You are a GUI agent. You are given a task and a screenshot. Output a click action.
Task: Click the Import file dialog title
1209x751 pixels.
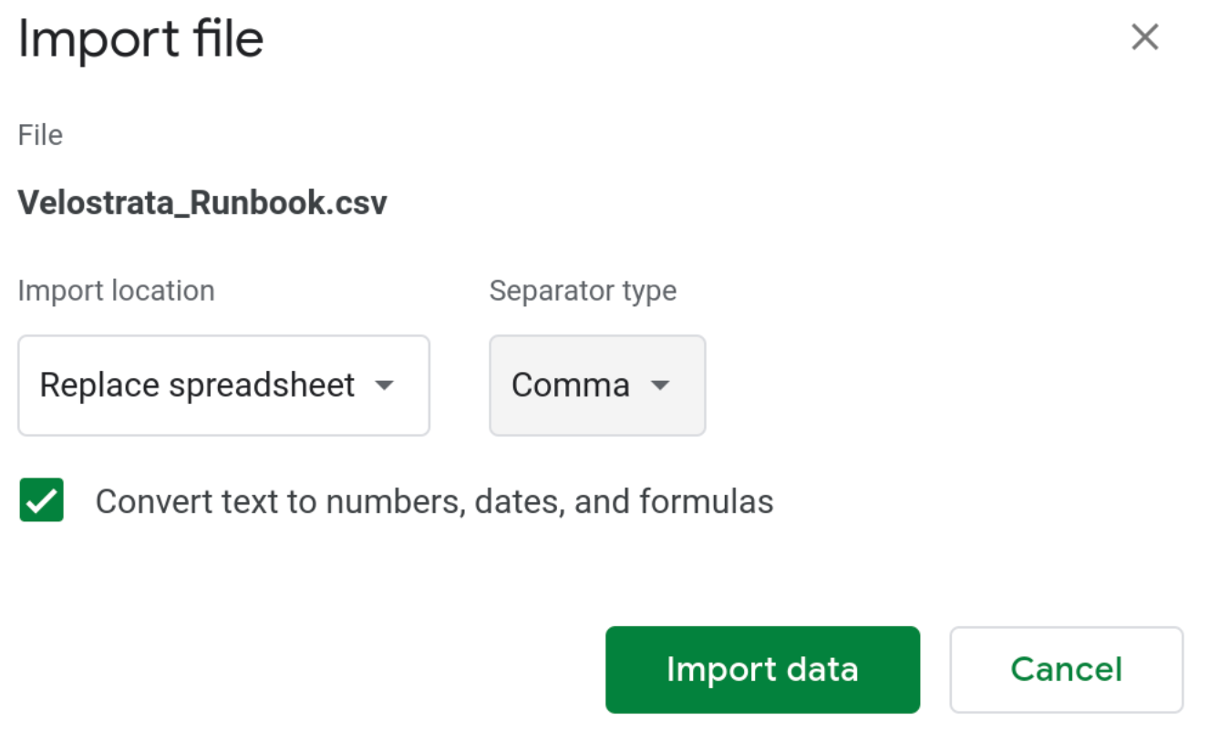coord(141,39)
